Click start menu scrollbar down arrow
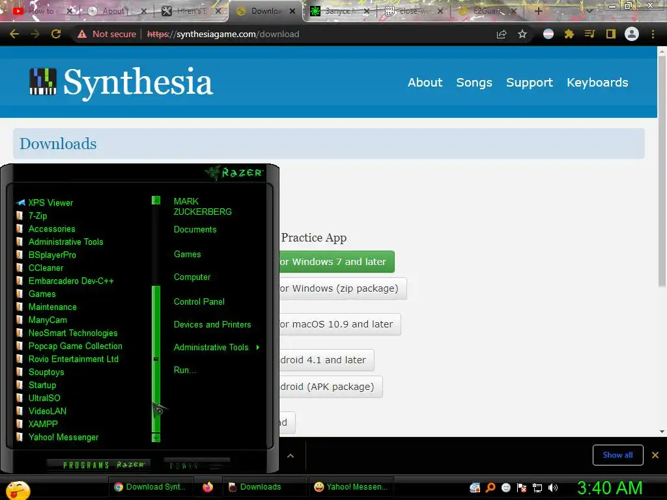The image size is (667, 500). pyautogui.click(x=156, y=438)
